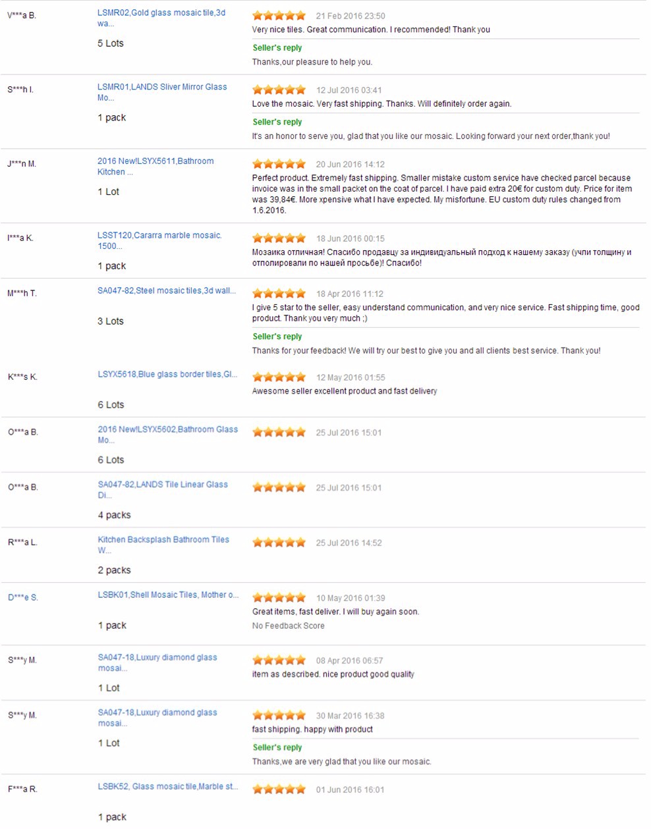
Task: Click star rating dated 12 Jul 2016 03:41
Action: pos(279,90)
